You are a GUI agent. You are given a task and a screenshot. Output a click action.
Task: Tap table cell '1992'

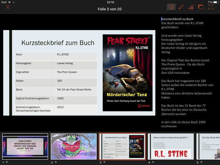(76, 100)
